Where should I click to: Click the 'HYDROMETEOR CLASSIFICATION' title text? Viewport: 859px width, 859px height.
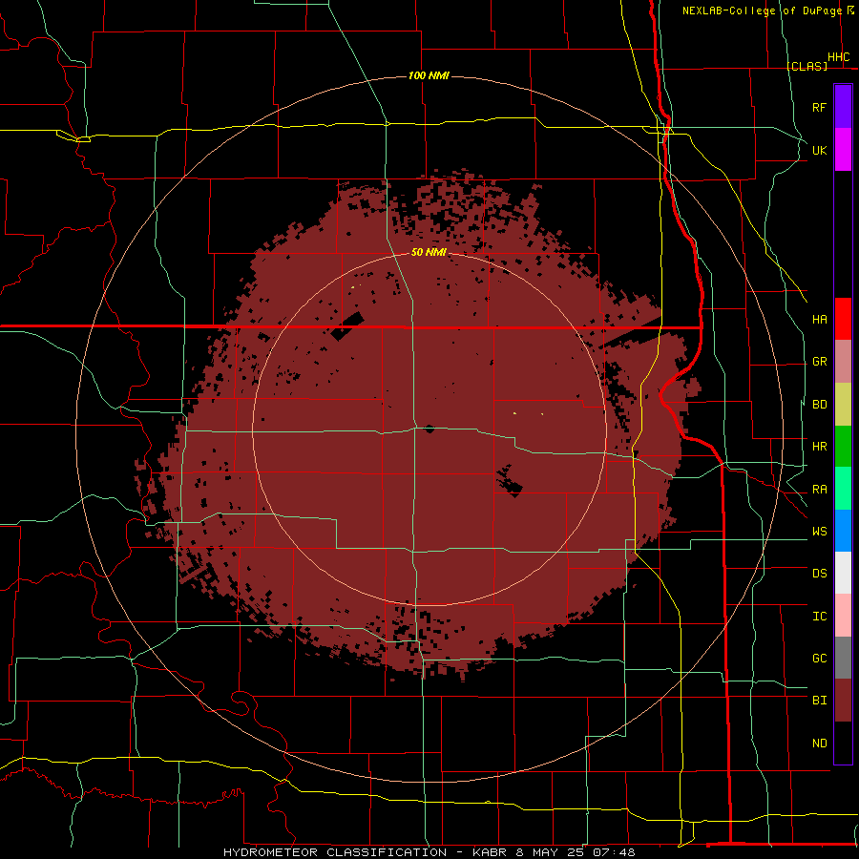[335, 852]
